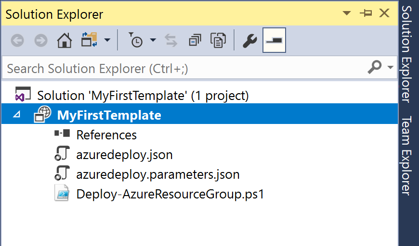Toggle the auto-hide pin for Solution Explorer
The width and height of the screenshot is (419, 246).
366,13
